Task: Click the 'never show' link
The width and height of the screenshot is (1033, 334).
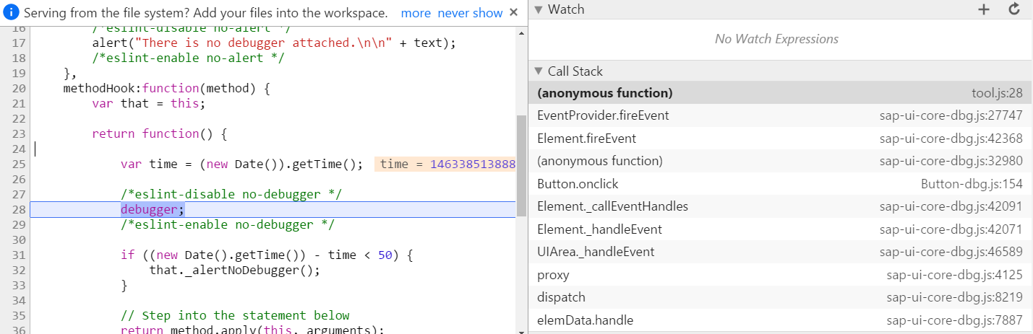Action: [471, 13]
